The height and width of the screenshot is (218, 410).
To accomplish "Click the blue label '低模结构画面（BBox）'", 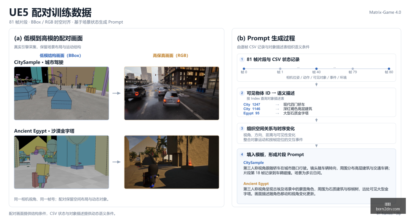I will point(60,55).
